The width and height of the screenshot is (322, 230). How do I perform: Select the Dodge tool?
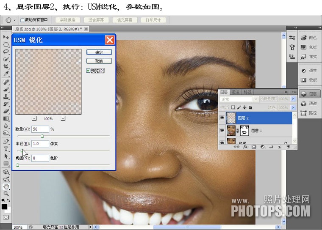(6, 133)
